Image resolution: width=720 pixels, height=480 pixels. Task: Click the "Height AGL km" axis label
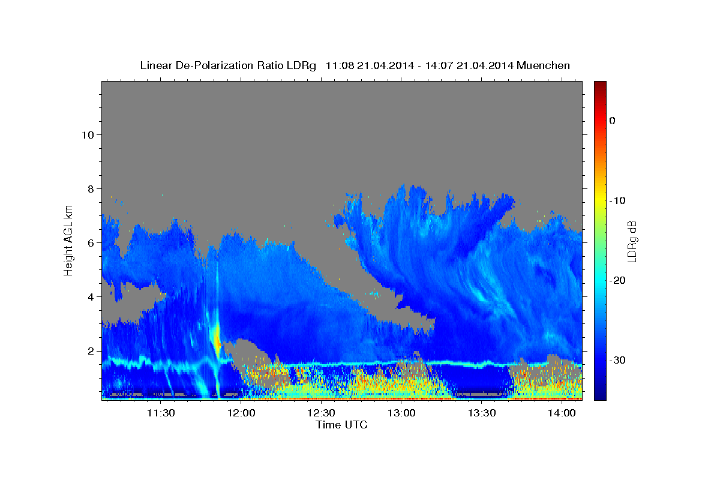click(69, 240)
